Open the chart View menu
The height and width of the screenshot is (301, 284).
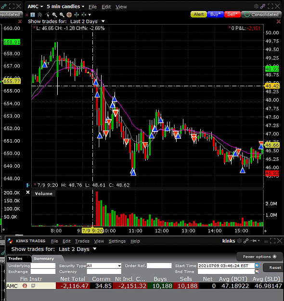121,7
